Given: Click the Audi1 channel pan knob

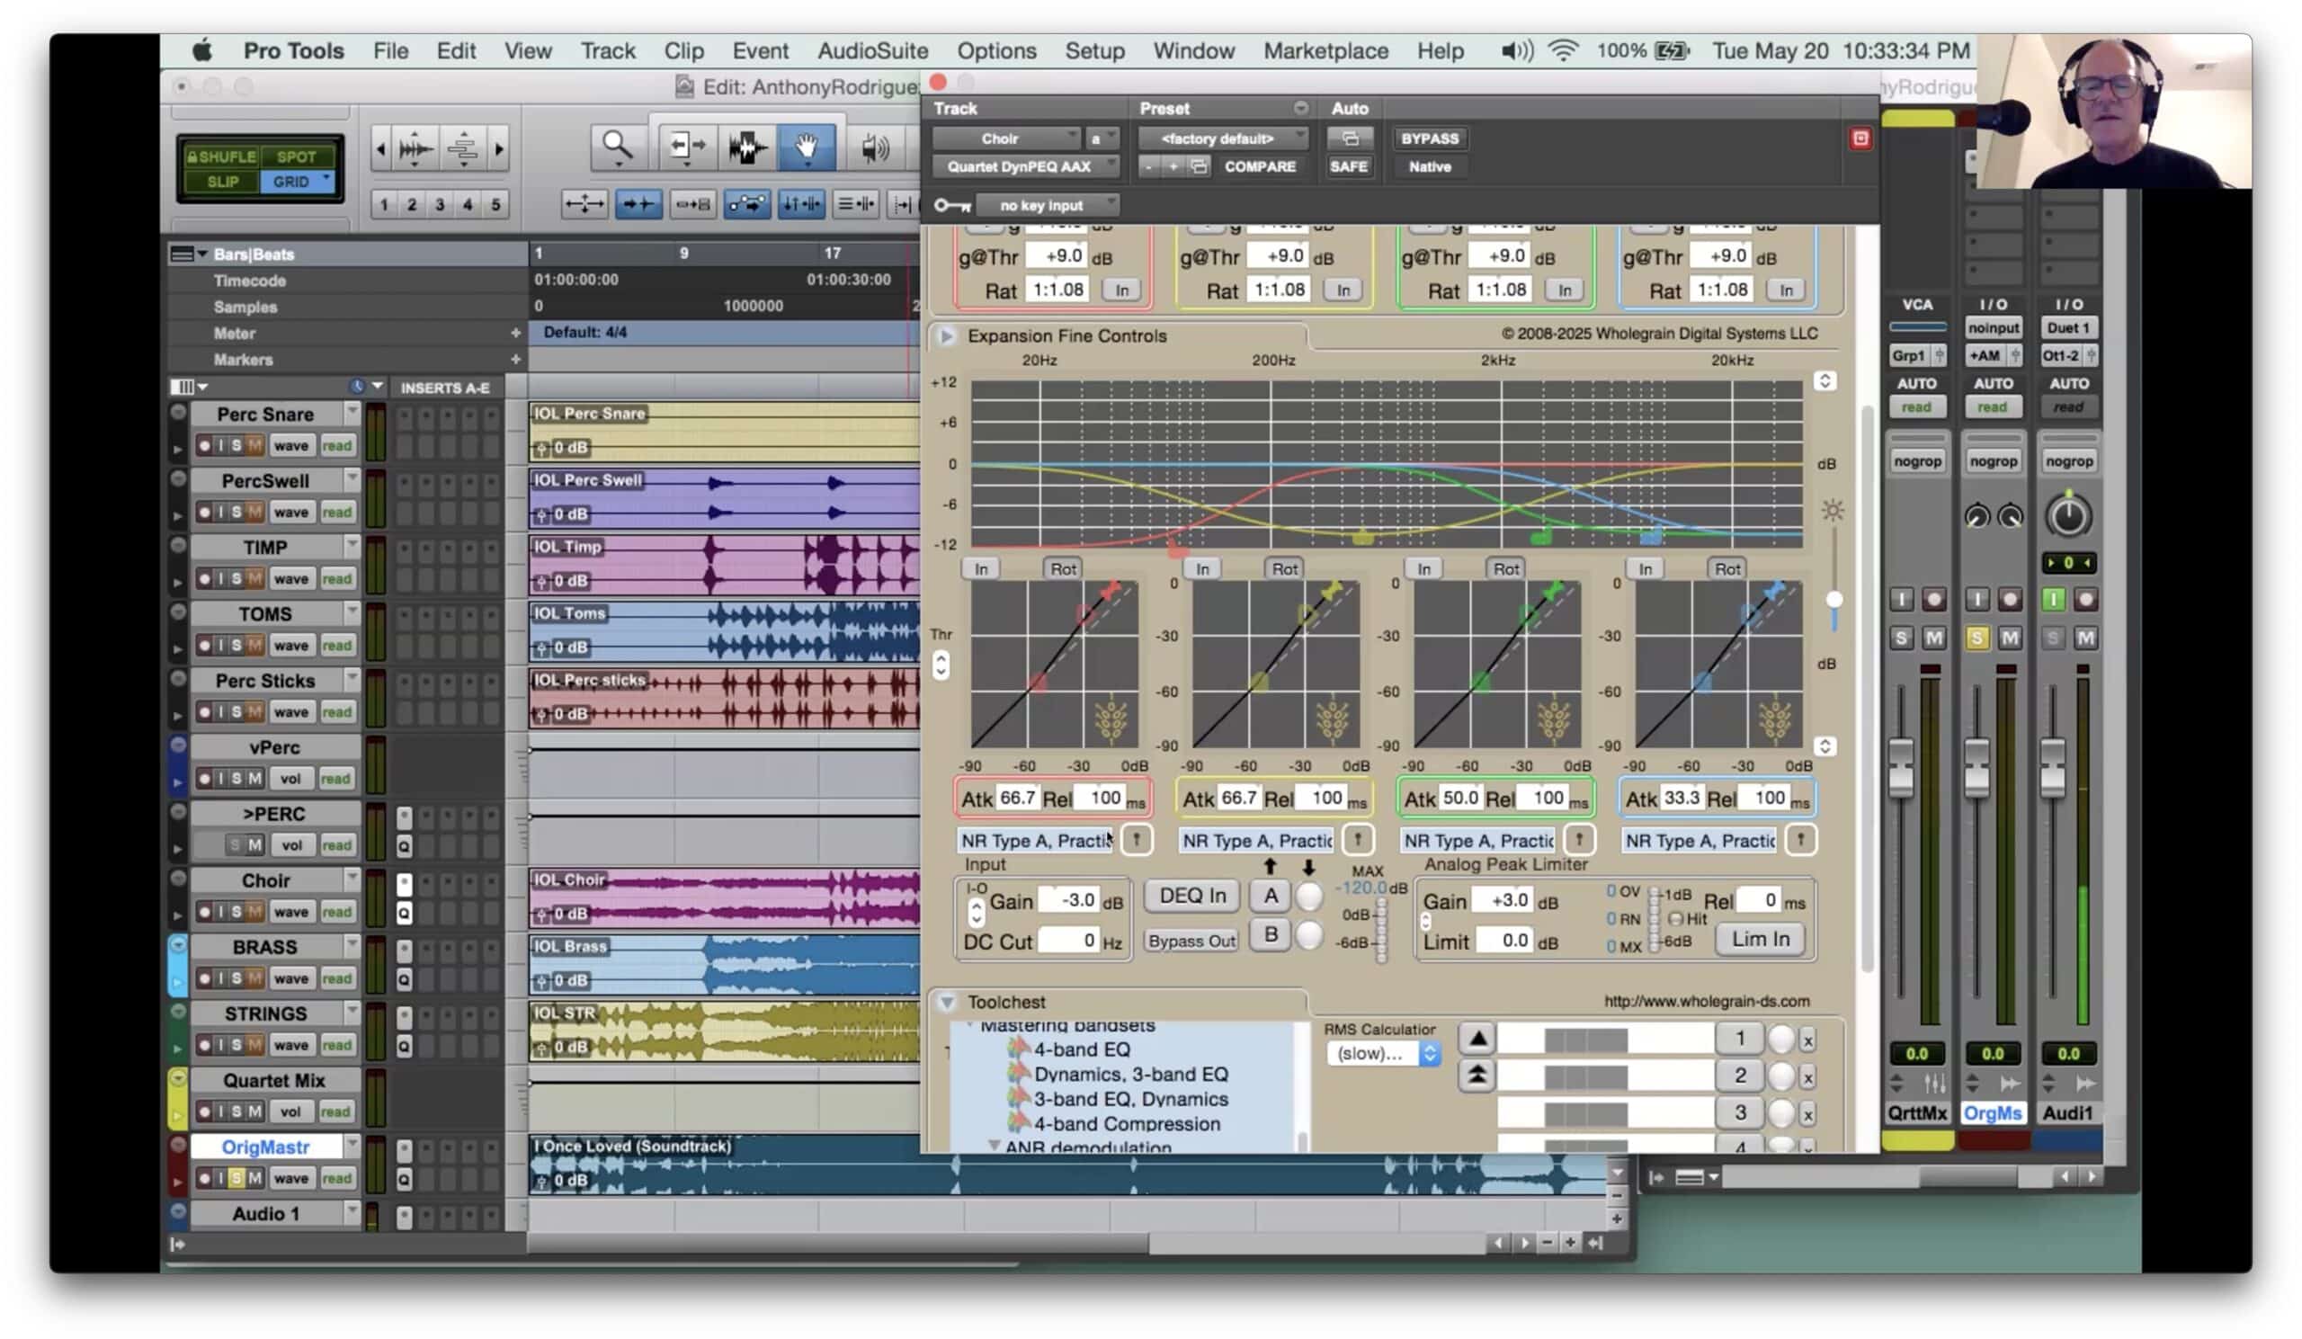Looking at the screenshot, I should 2068,516.
